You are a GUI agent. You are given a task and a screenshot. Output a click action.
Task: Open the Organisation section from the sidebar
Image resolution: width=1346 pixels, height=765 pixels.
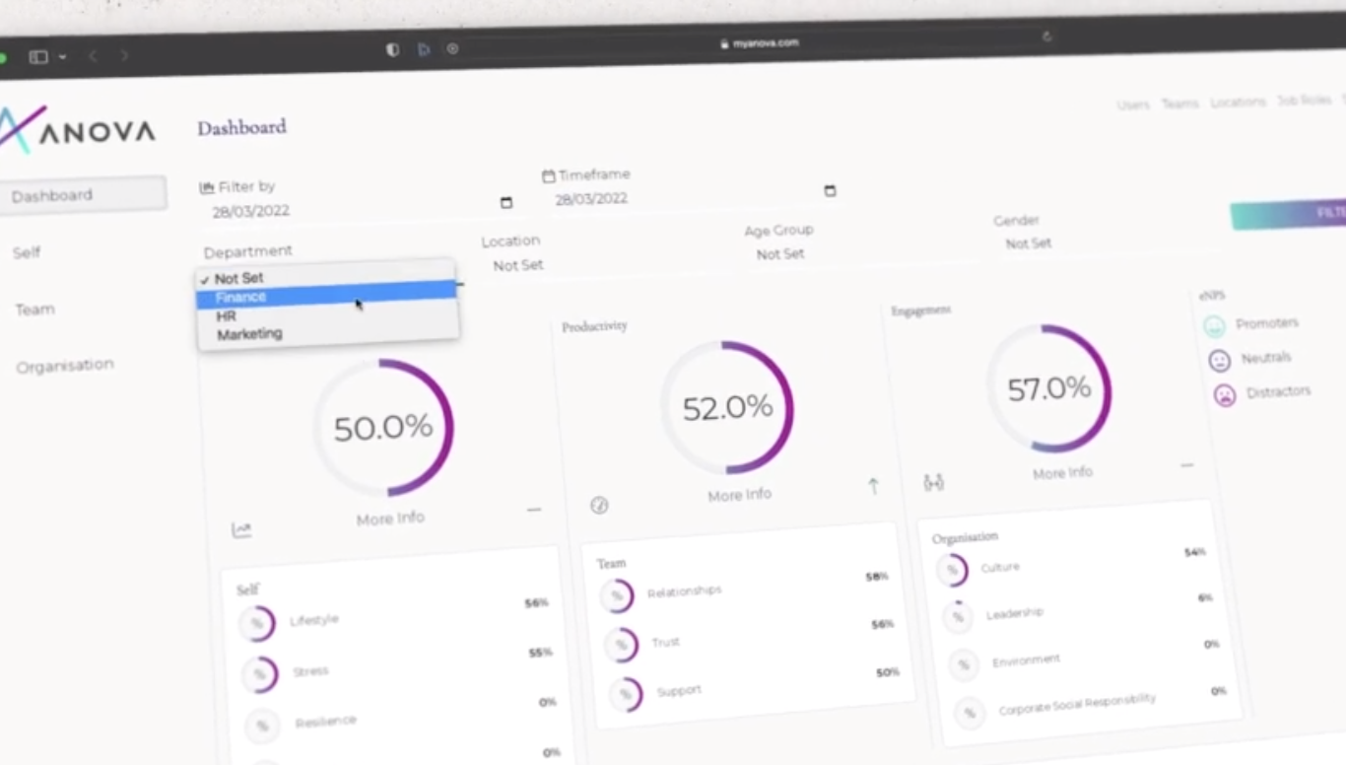coord(65,365)
